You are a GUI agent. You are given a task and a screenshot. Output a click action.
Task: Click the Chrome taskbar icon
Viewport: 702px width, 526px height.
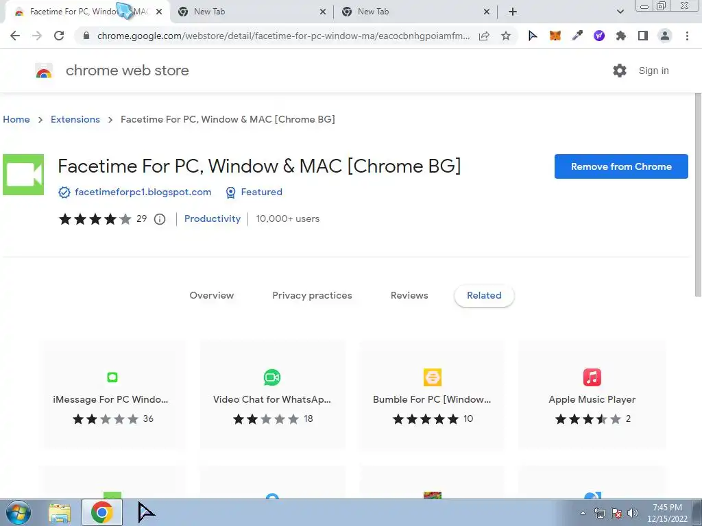pyautogui.click(x=102, y=512)
